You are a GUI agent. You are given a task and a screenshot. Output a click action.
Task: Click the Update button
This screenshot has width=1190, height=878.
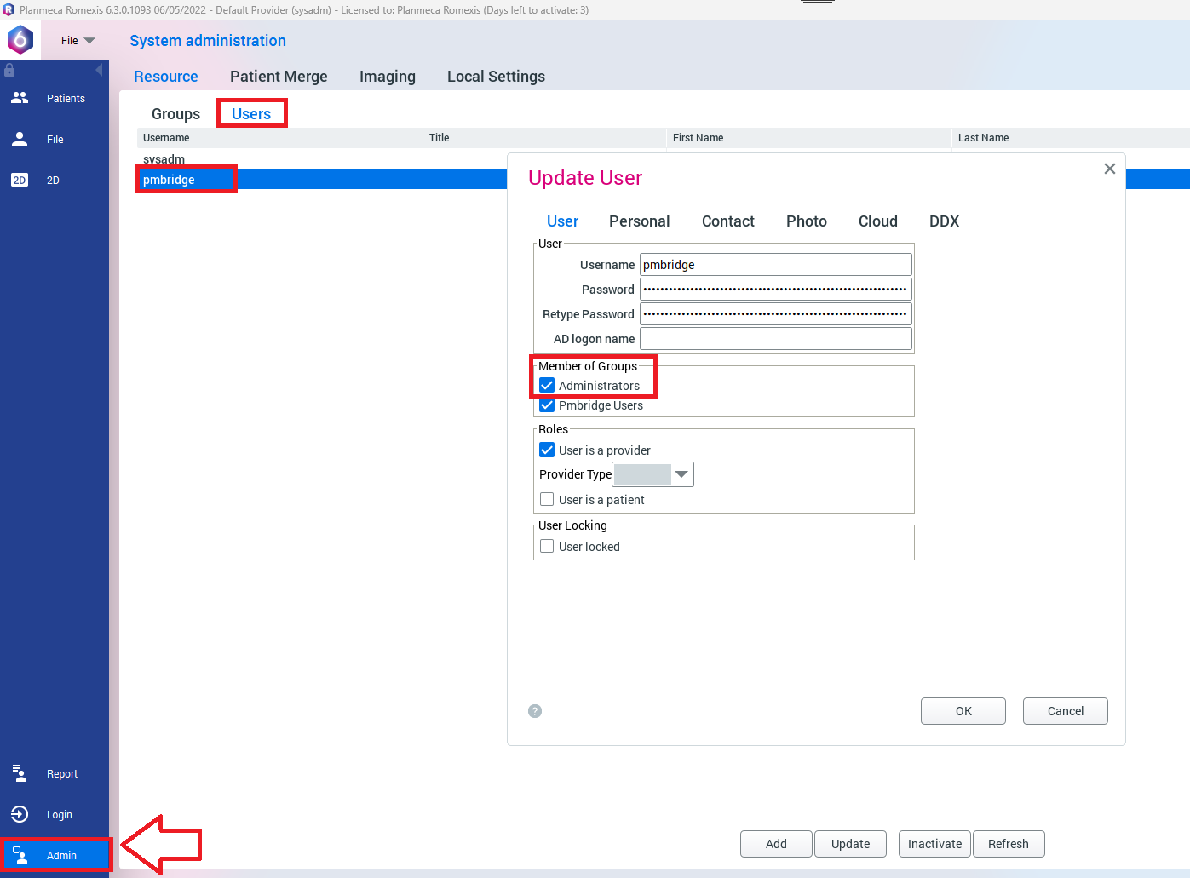(850, 844)
